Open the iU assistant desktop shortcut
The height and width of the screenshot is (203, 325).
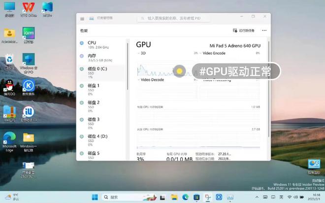click(x=29, y=114)
